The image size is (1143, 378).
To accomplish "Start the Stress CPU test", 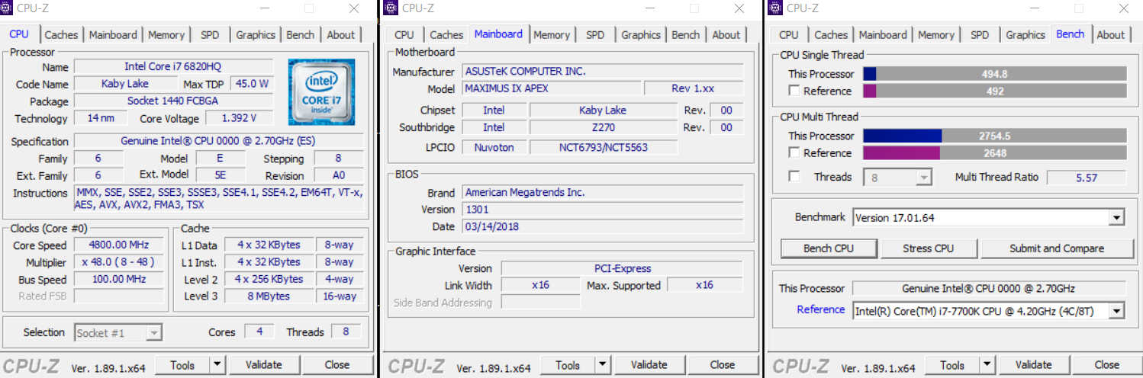I will pos(929,248).
